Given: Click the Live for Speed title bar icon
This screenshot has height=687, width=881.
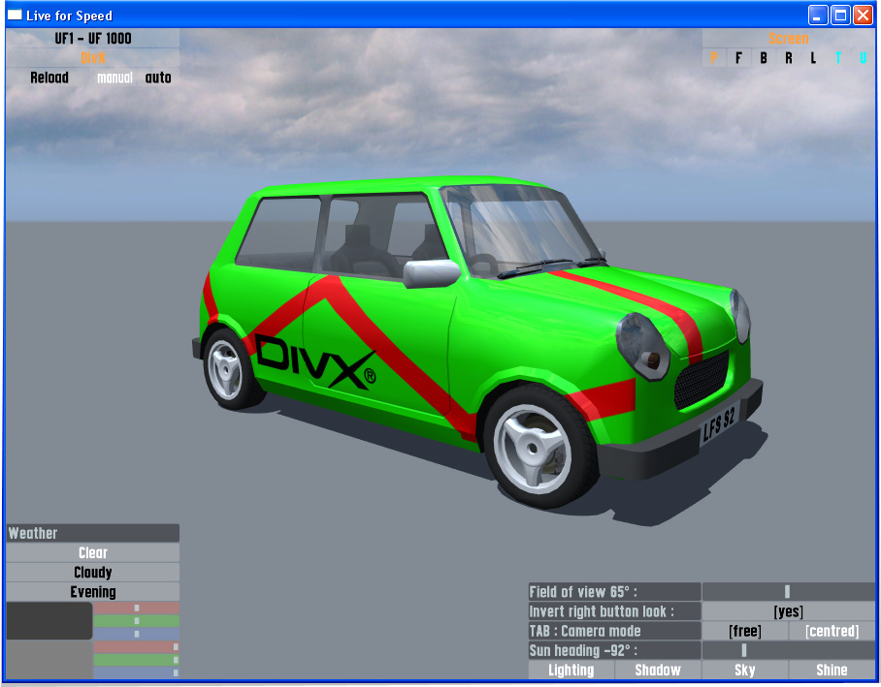Looking at the screenshot, I should tap(15, 16).
